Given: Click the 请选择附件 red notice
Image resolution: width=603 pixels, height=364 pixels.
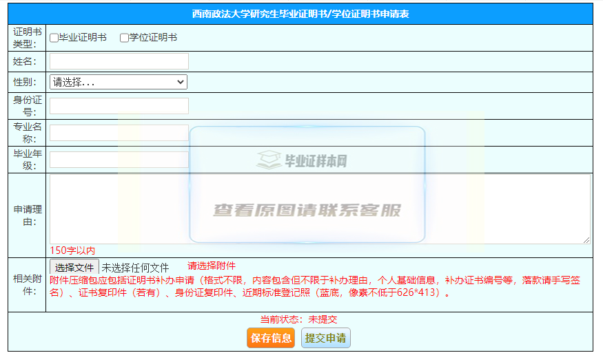Looking at the screenshot, I should tap(212, 266).
